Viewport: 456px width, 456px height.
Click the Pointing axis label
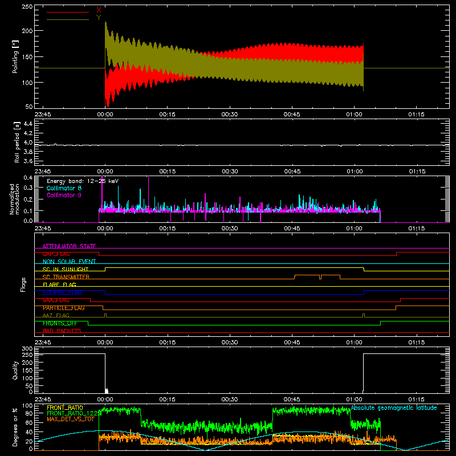(x=15, y=56)
